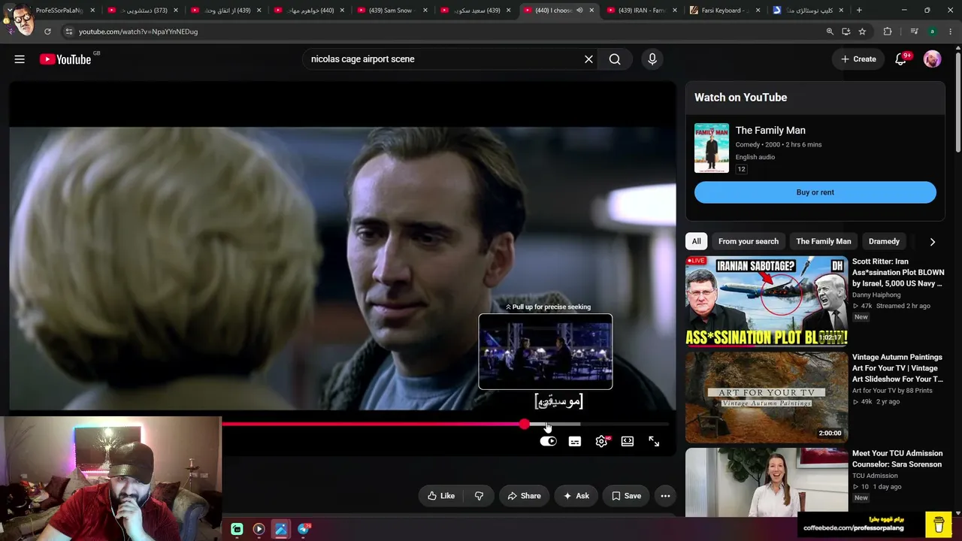Screen dimensions: 962x541
Task: Dislike this video
Action: coord(479,496)
